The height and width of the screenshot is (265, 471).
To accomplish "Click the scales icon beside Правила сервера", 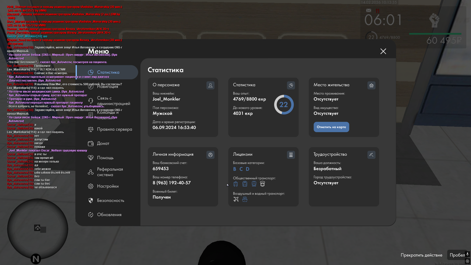I will 91,129.
